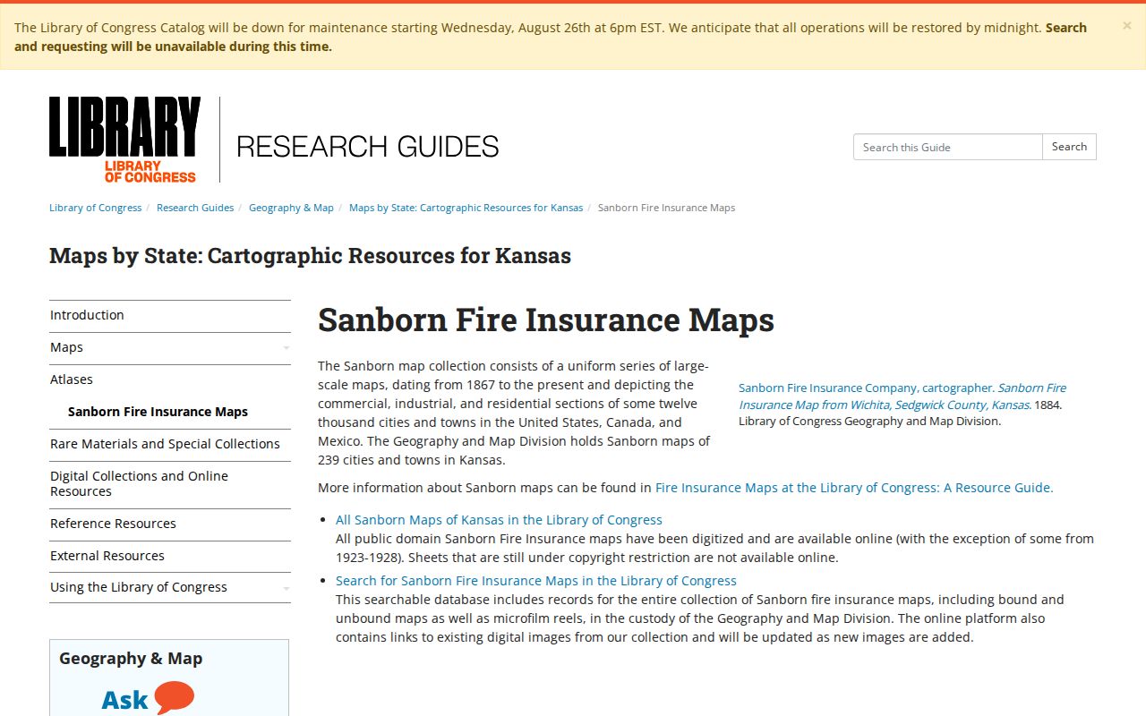Follow the Geography & Map breadcrumb
This screenshot has width=1146, height=716.
[291, 208]
